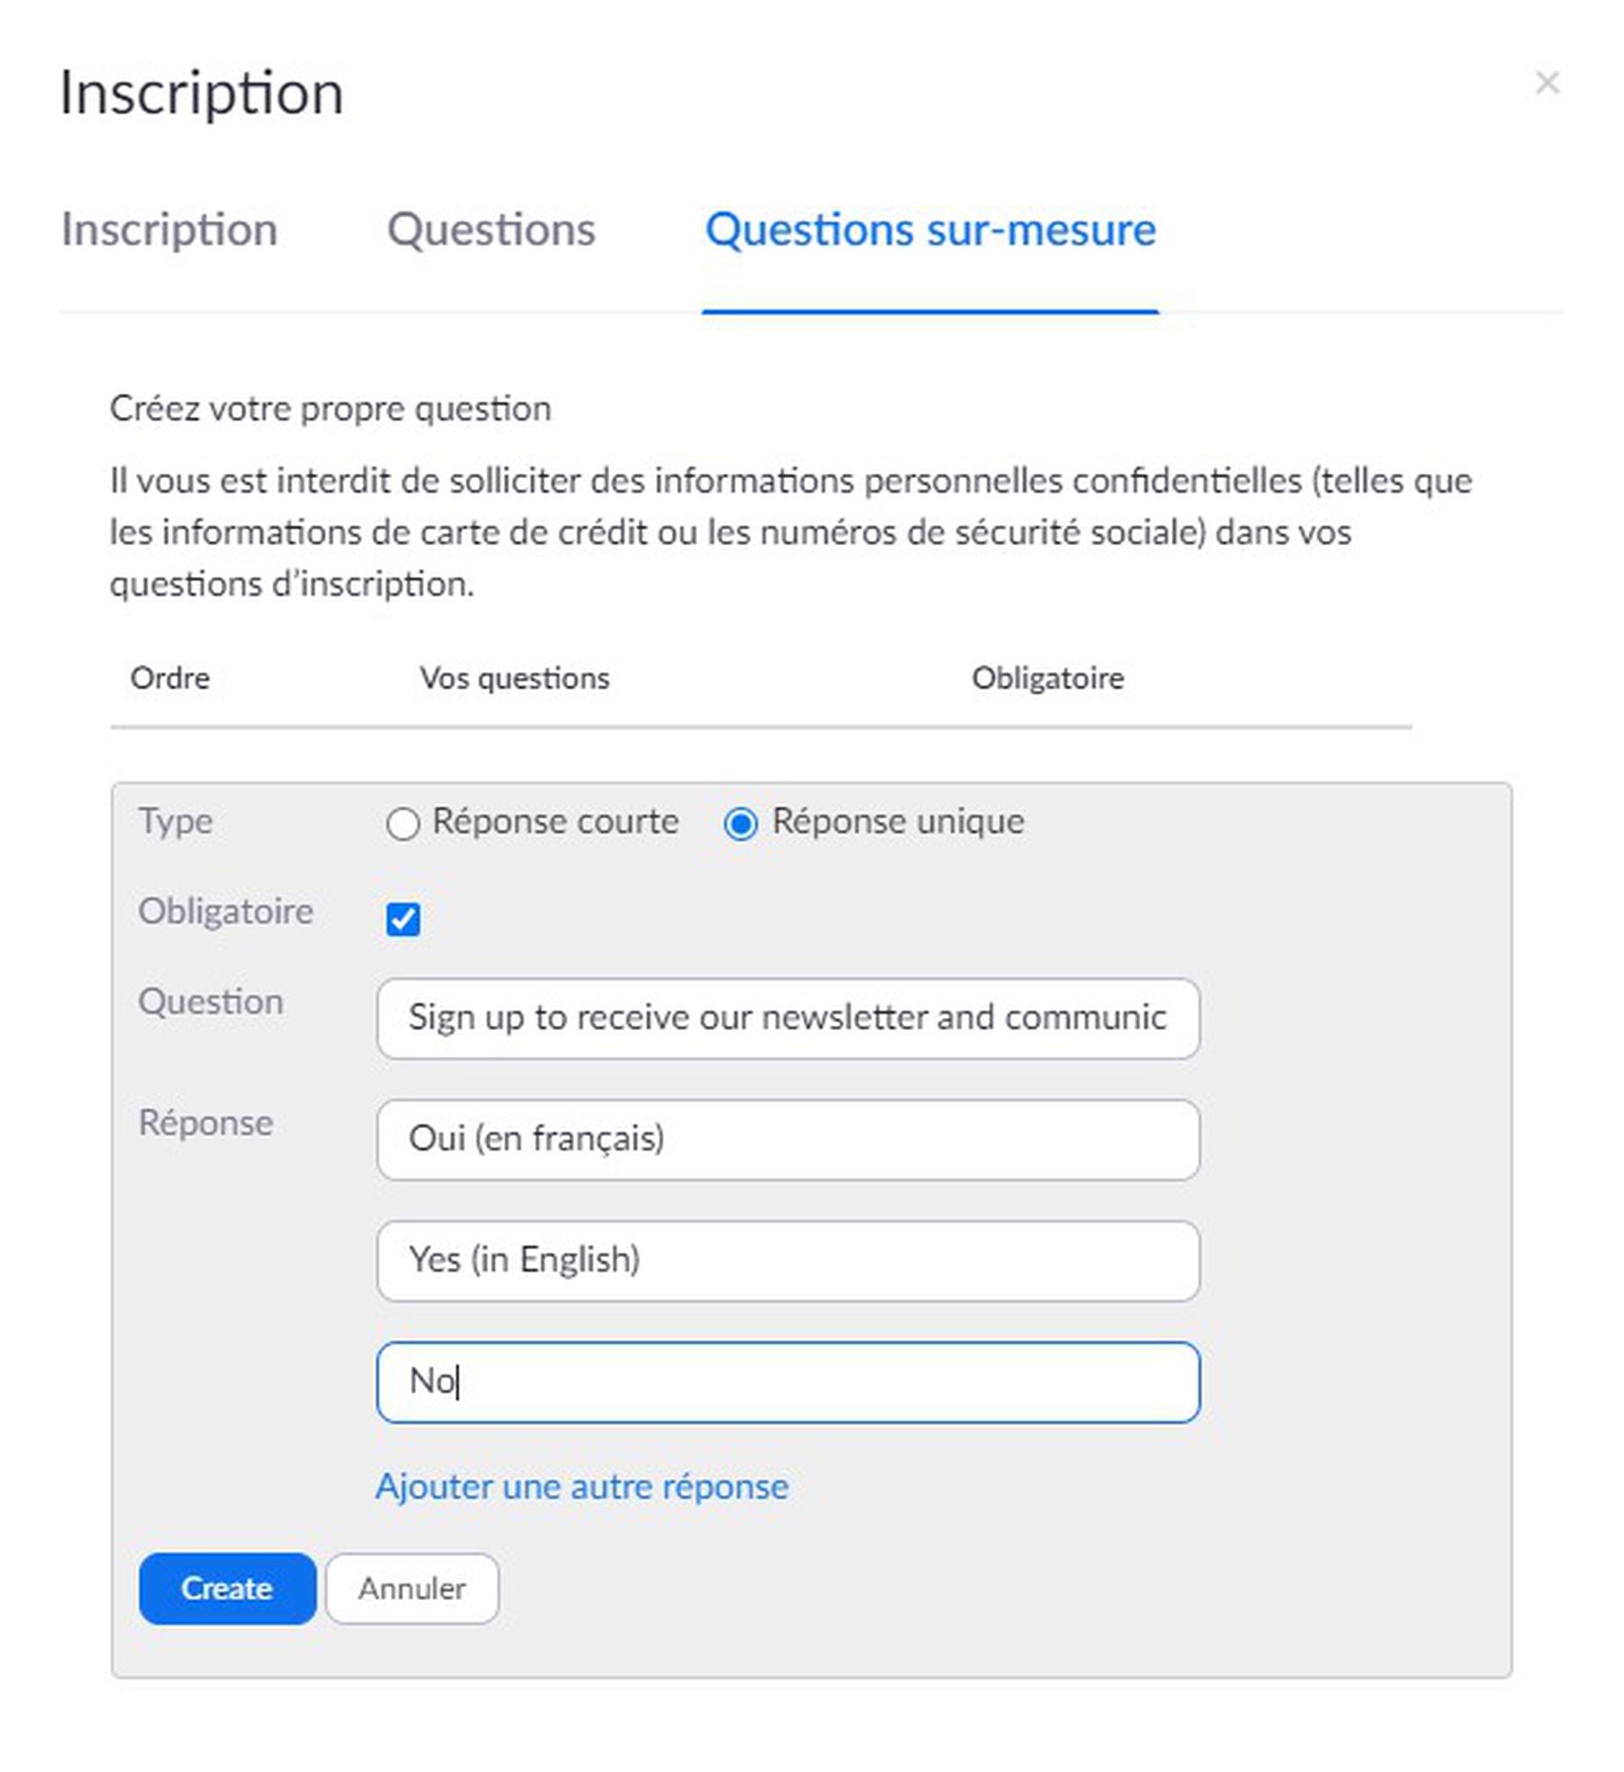Click the Ordre column header
The image size is (1624, 1772).
coord(170,678)
